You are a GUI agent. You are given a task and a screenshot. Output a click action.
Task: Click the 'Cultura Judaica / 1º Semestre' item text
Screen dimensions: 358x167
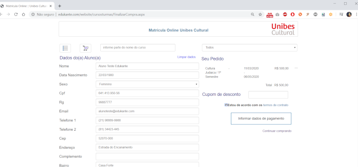(x=213, y=73)
